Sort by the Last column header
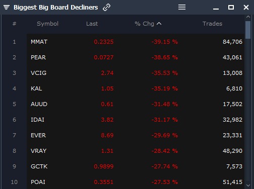Image resolution: width=254 pixels, height=189 pixels. point(92,24)
